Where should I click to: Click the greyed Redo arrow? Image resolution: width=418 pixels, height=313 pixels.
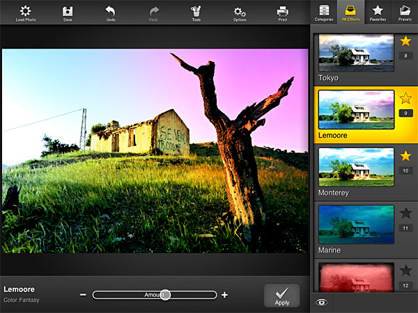pos(154,14)
